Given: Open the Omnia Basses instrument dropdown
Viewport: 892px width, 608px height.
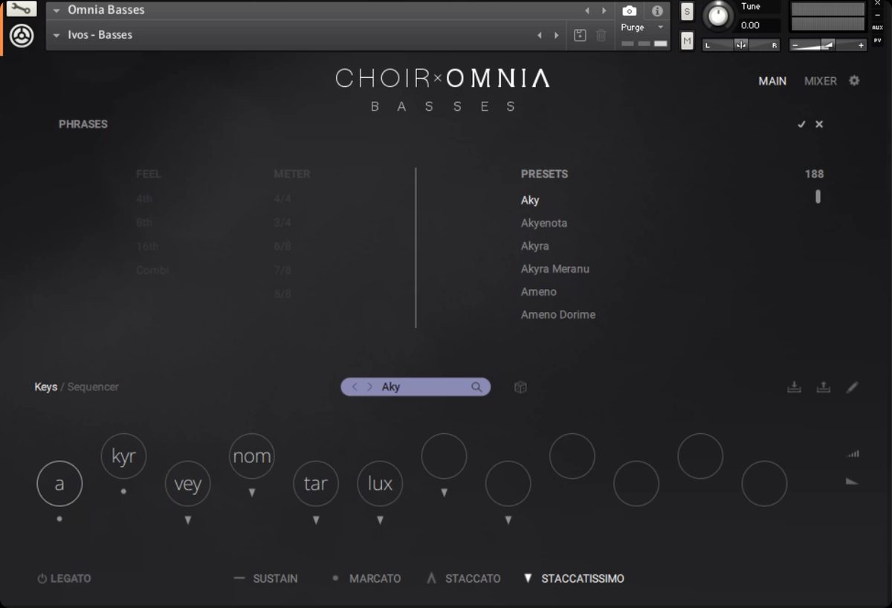Looking at the screenshot, I should (x=56, y=10).
